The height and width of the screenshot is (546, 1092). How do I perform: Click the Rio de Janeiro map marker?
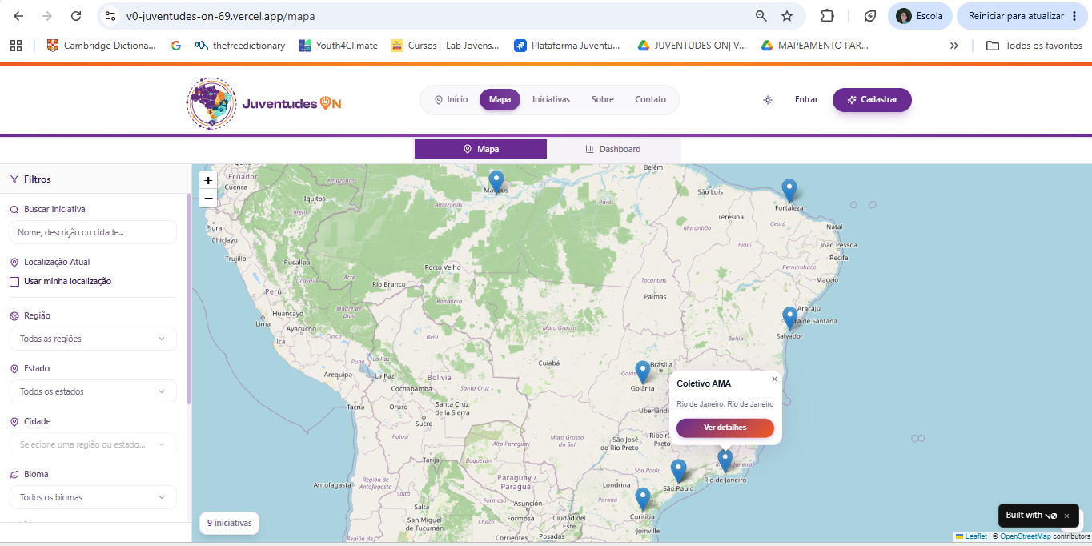click(725, 460)
